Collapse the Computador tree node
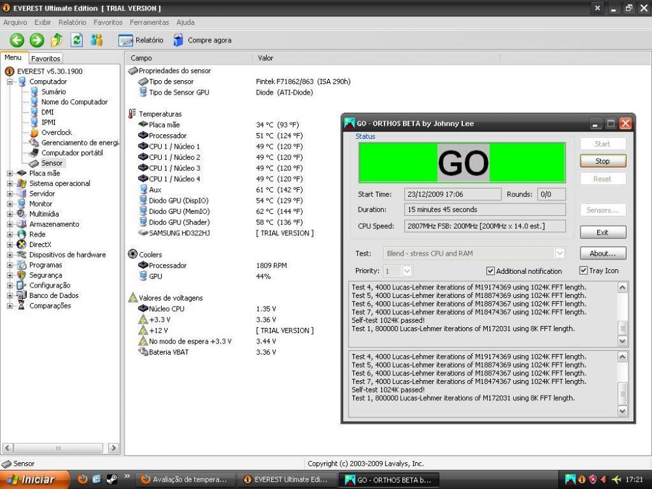Image resolution: width=652 pixels, height=489 pixels. click(10, 81)
